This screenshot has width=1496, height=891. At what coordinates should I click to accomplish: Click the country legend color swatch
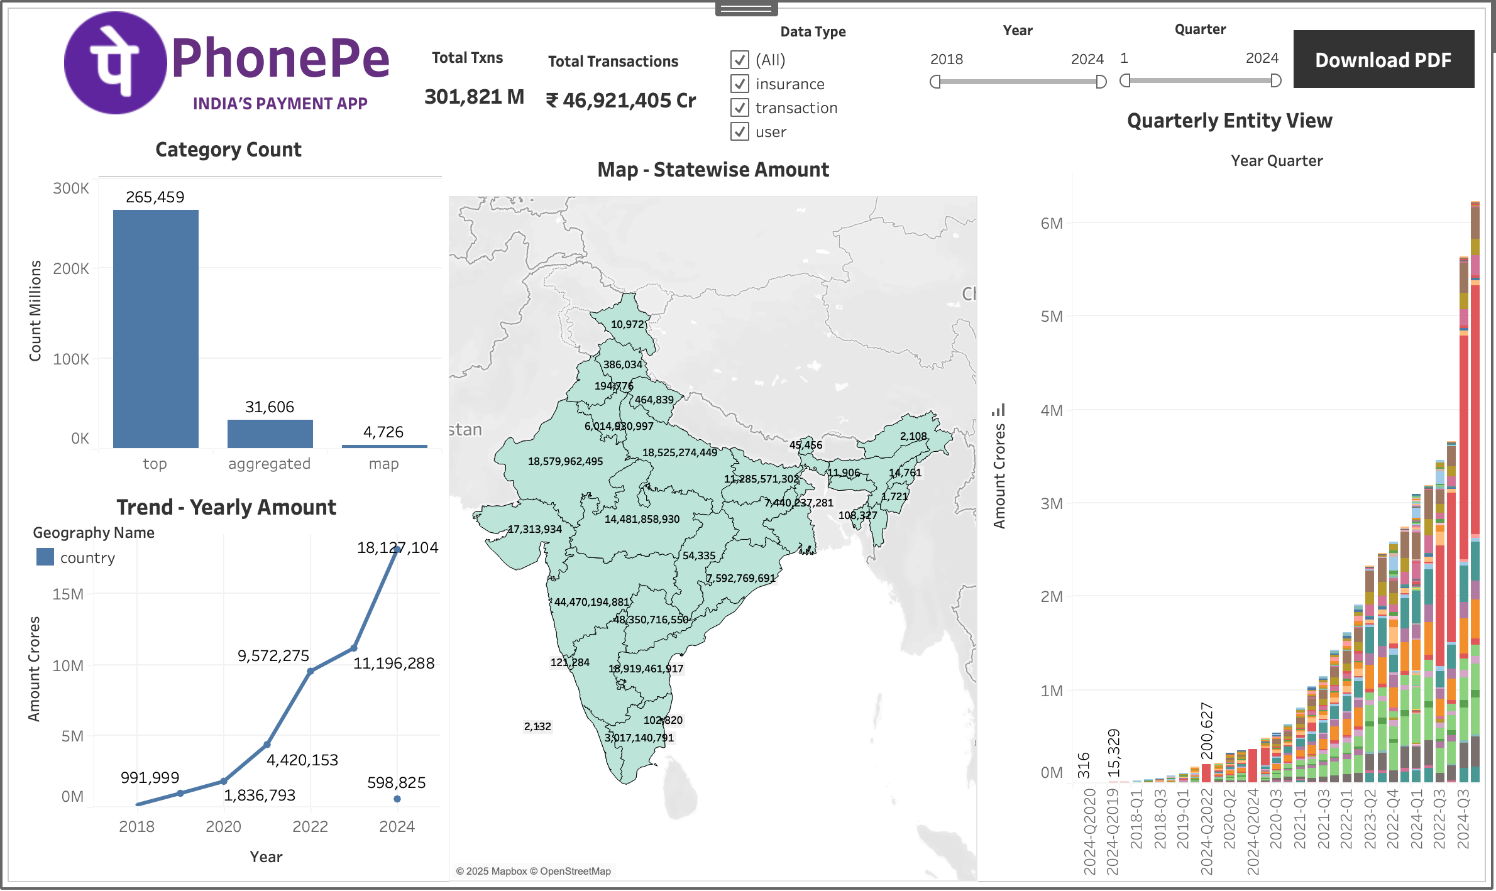pos(45,557)
